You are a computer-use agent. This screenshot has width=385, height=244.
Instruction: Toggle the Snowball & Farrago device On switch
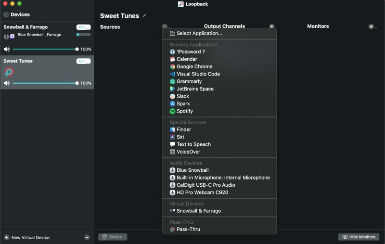tap(83, 27)
